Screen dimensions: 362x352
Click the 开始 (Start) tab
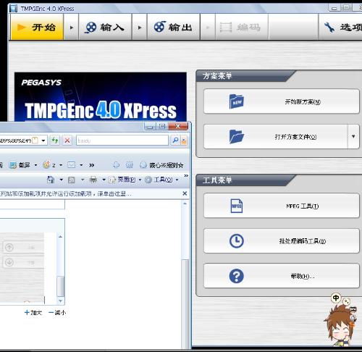click(x=37, y=27)
